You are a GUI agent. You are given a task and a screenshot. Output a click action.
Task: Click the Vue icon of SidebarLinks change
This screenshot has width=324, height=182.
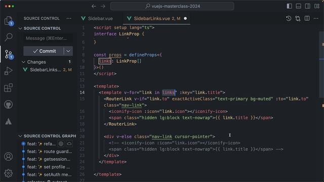[x=25, y=70]
